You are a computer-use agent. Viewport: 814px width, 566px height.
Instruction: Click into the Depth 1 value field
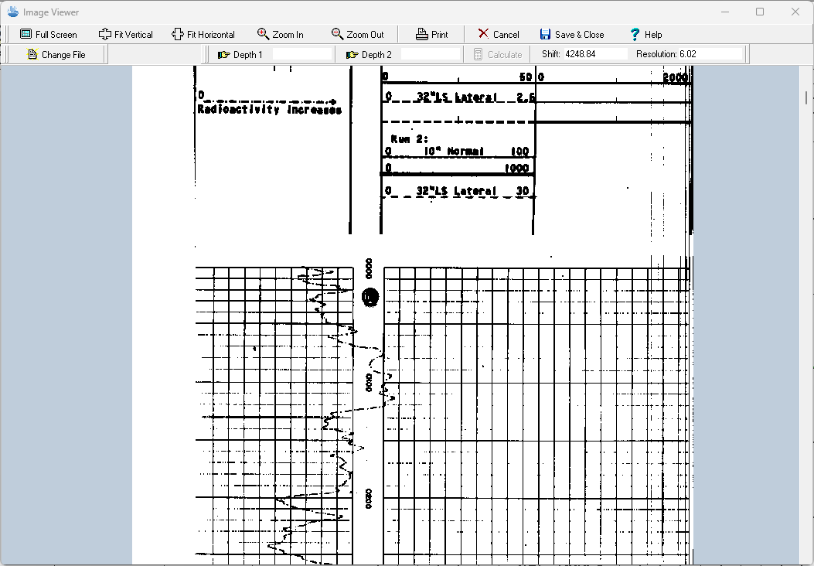click(301, 55)
